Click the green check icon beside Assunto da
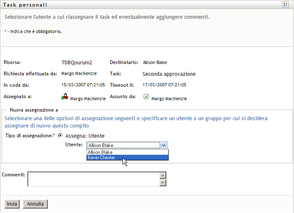 [146, 97]
